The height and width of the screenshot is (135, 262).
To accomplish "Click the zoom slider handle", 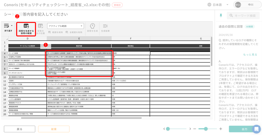I will [x=206, y=129].
